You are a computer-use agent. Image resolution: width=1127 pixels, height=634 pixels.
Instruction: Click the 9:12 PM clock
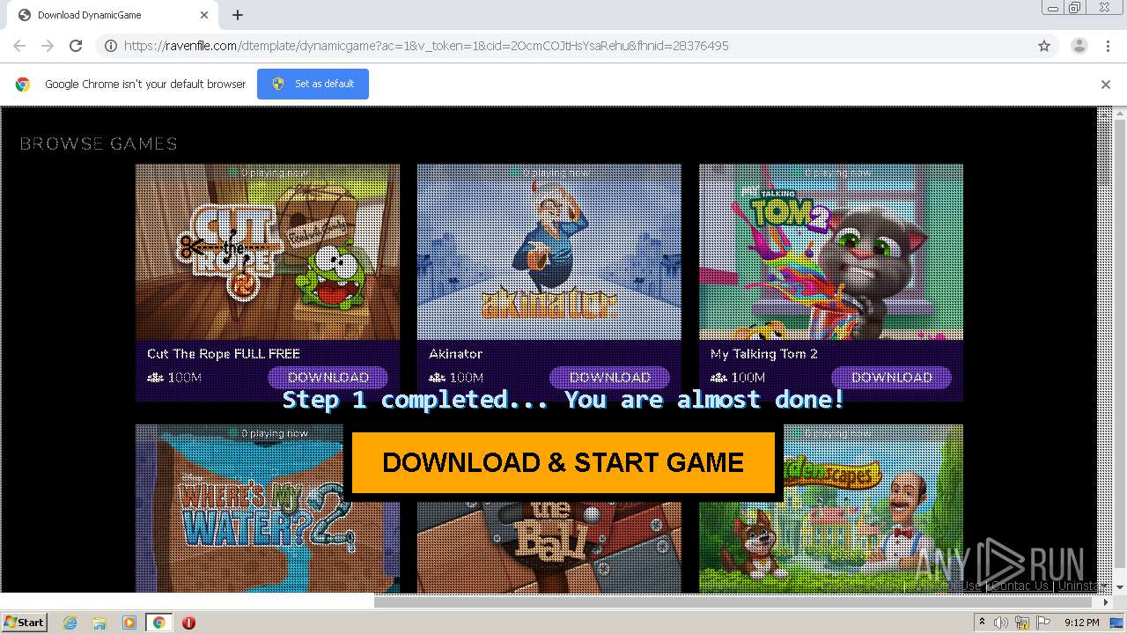click(1082, 623)
